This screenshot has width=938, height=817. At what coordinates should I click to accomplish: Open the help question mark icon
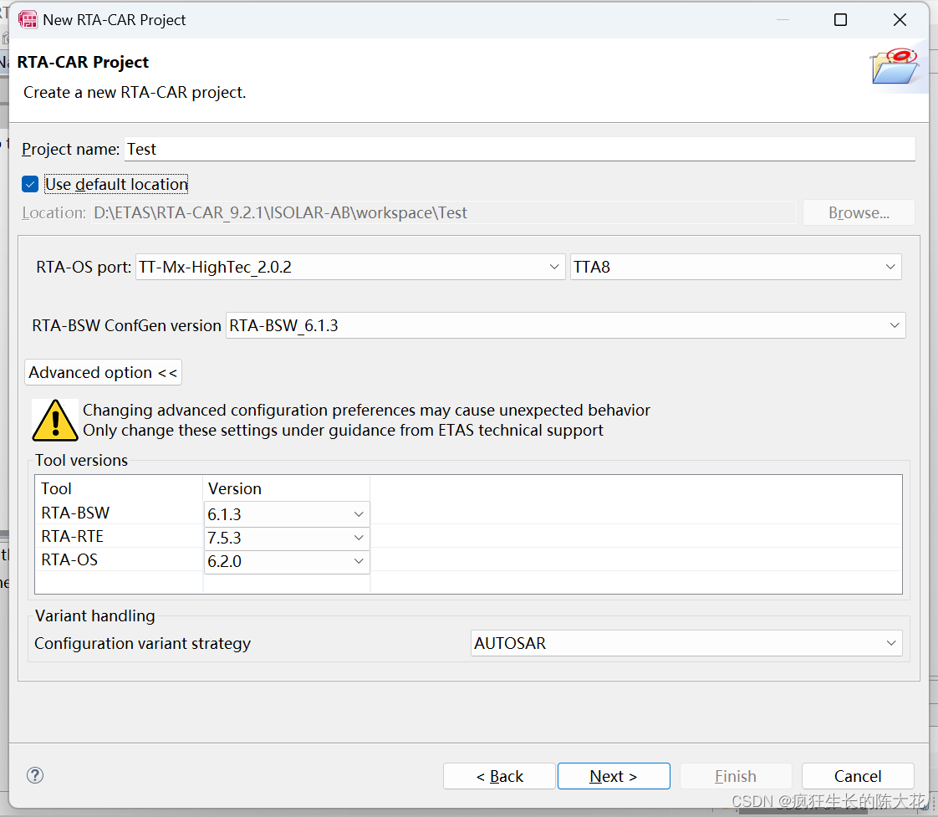coord(34,775)
